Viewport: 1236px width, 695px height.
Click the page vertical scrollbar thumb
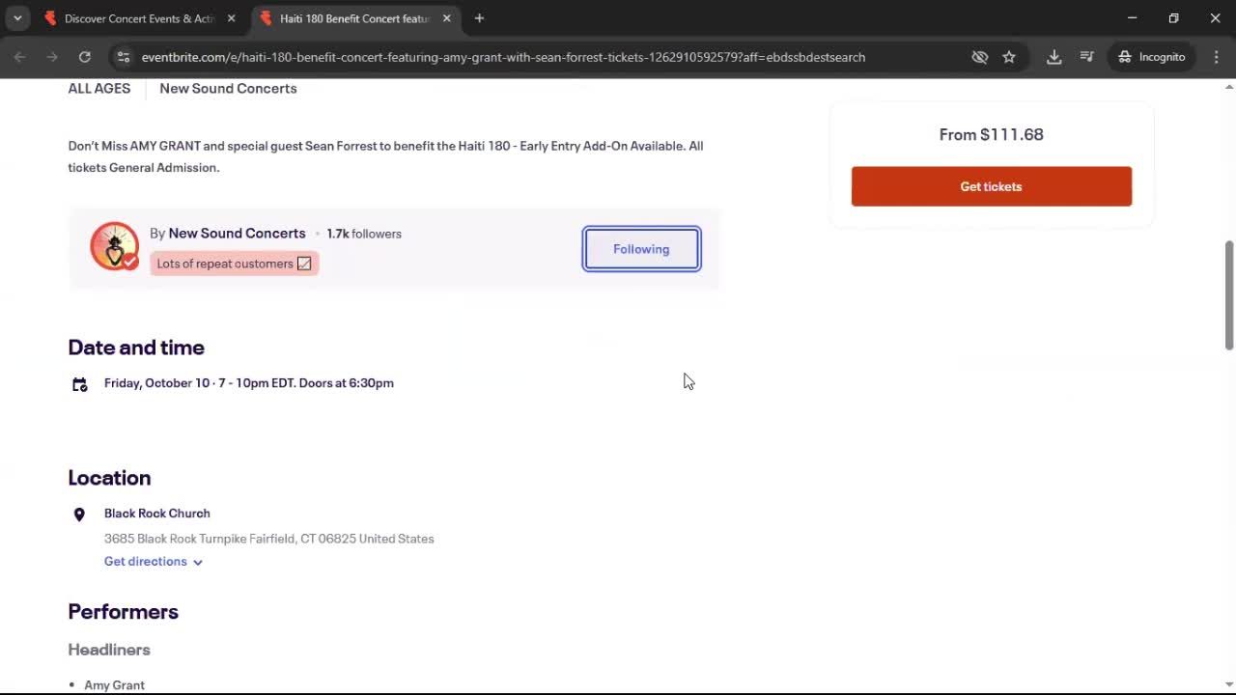pyautogui.click(x=1228, y=295)
